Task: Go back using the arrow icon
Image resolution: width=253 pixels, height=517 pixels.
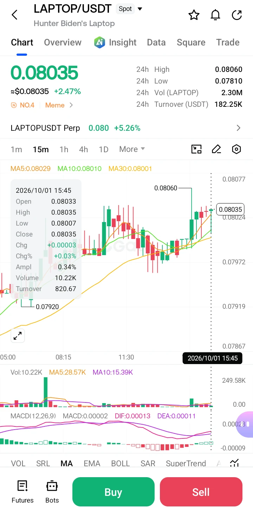Action: tap(14, 15)
